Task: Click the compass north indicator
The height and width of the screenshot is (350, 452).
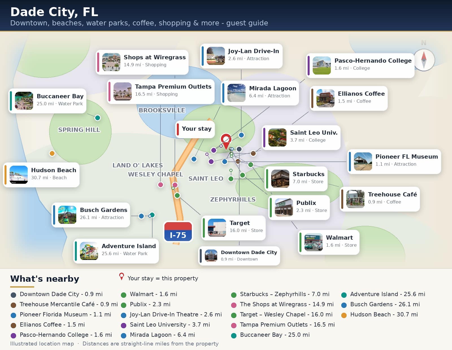Action: [424, 60]
